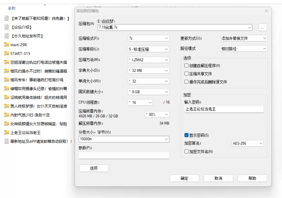Click the folder icon of 上老王论坛当老王

pyautogui.click(x=6, y=133)
